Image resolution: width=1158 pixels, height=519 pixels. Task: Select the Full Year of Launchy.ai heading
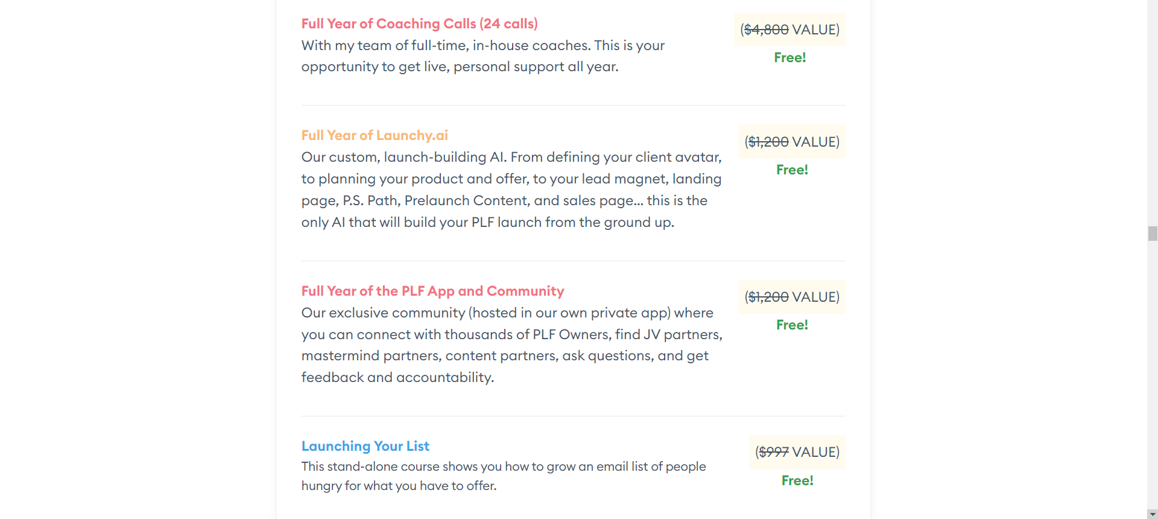375,135
